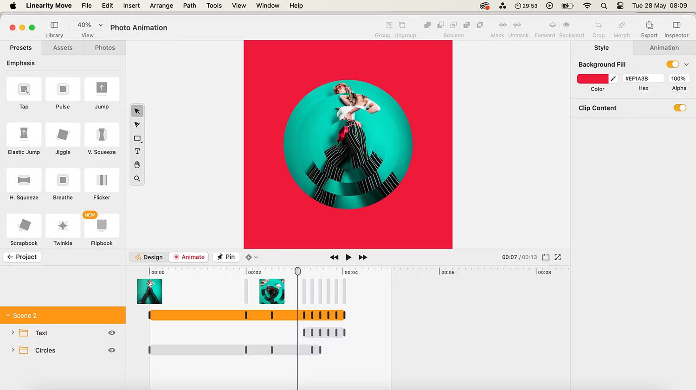696x390 pixels.
Task: Disable the Background Fill toggle
Action: tap(672, 64)
